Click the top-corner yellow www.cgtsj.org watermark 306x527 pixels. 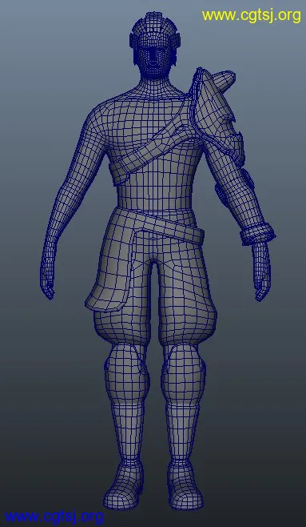(252, 16)
